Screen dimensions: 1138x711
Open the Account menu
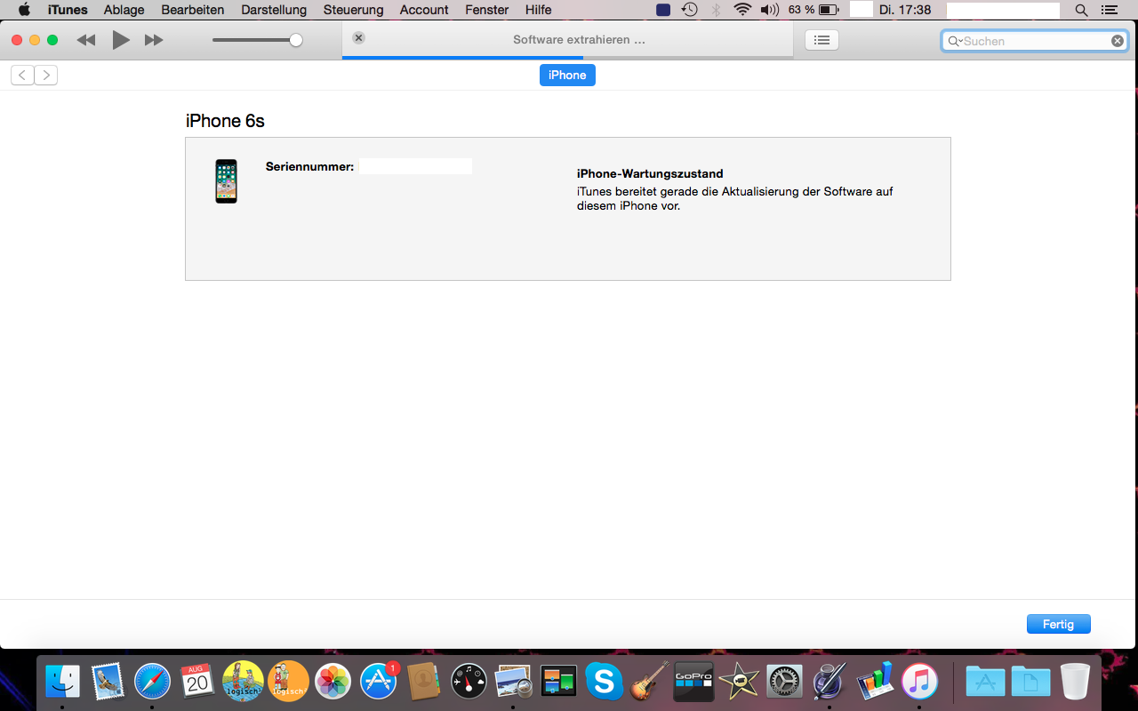(424, 10)
